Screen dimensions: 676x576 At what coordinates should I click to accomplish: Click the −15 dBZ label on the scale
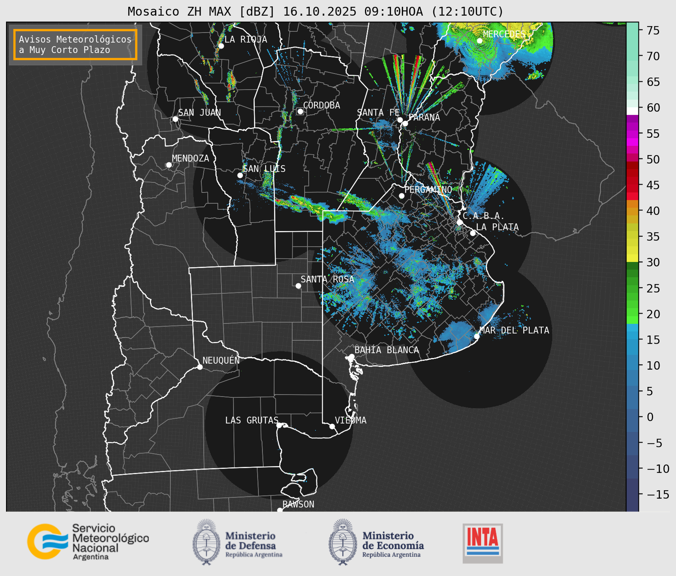(658, 494)
